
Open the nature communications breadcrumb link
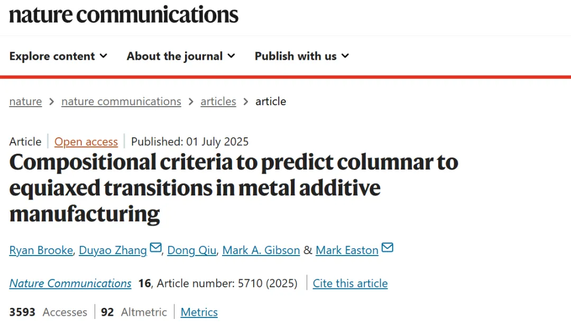coord(121,101)
